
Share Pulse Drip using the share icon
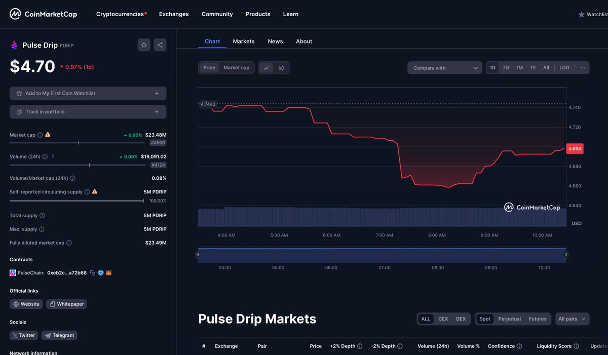coord(160,45)
